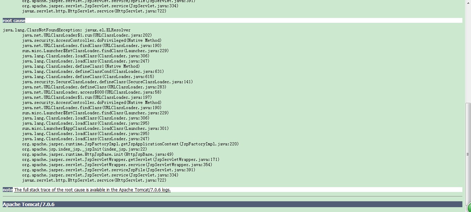This screenshot has height=212, width=471.
Task: Click the index_jsp._jspInit stack trace entry
Action: click(x=84, y=149)
